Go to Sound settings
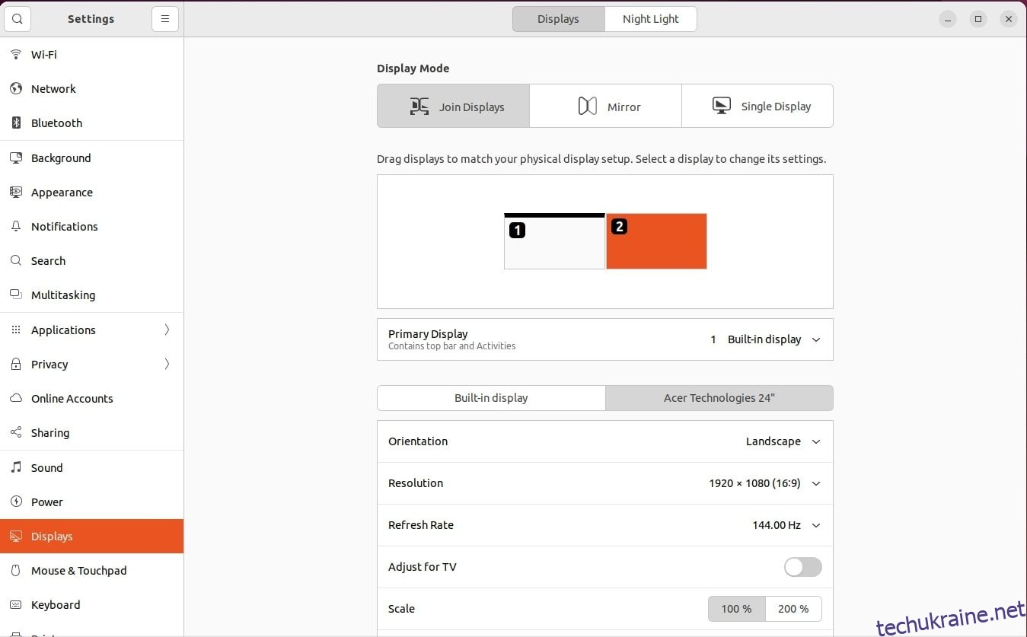Viewport: 1027px width, 637px height. click(x=91, y=468)
